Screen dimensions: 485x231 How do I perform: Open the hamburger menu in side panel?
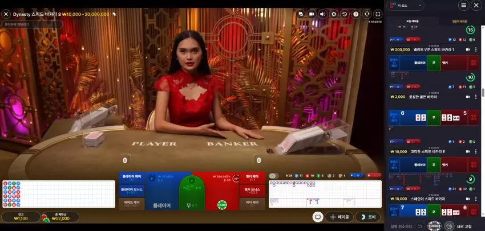463,5
